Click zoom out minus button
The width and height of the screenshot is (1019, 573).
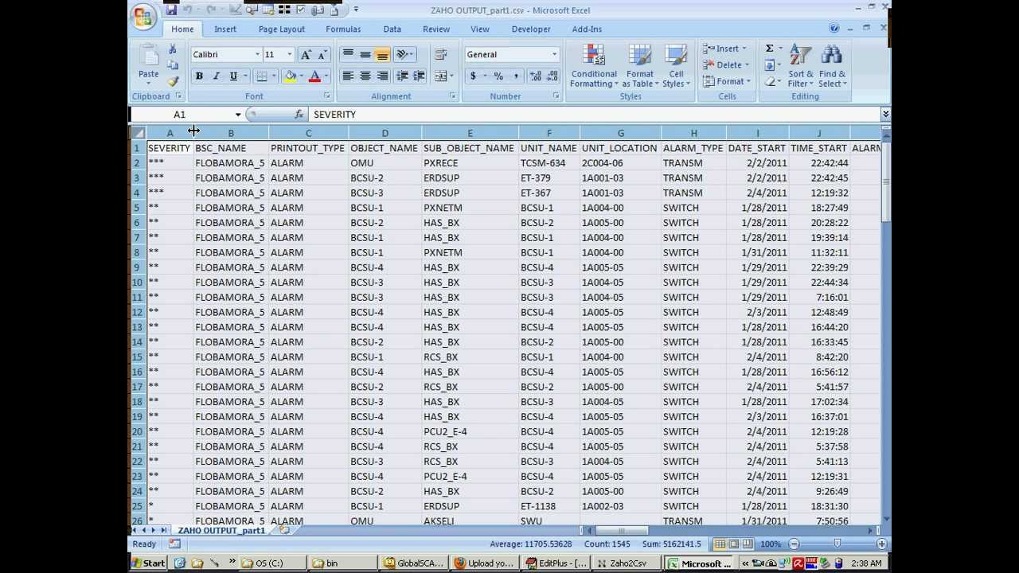(794, 544)
